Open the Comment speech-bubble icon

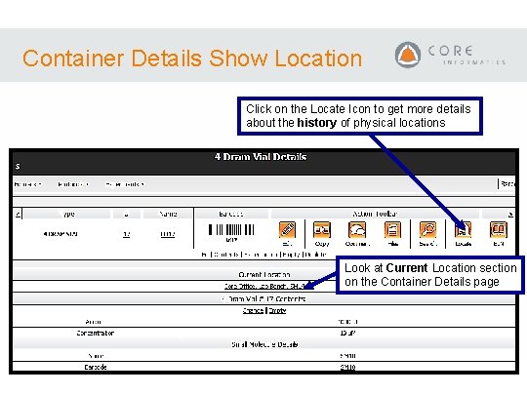coord(357,230)
